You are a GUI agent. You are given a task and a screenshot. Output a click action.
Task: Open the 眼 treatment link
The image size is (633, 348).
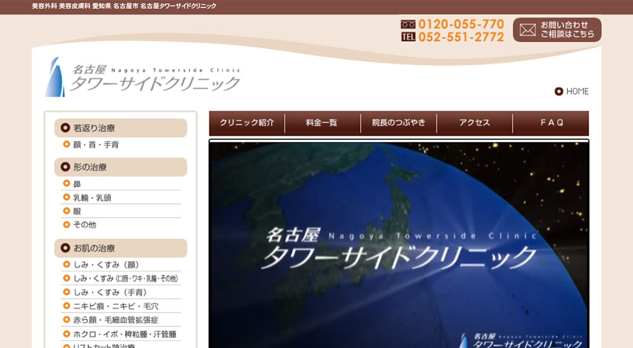pyautogui.click(x=77, y=211)
